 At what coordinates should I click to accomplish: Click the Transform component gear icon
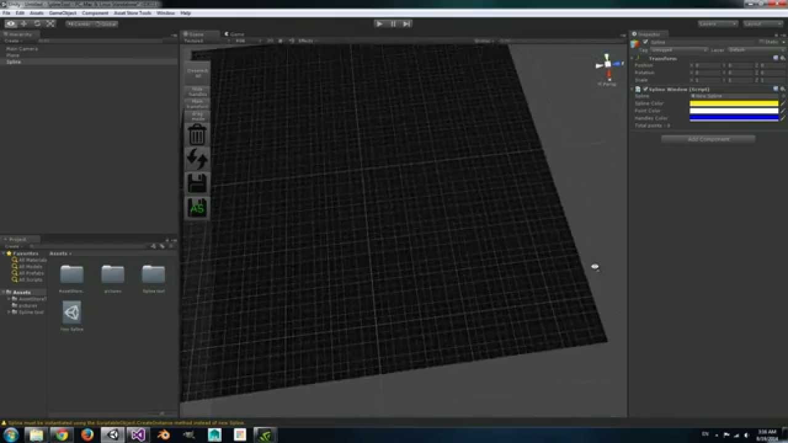pos(783,58)
